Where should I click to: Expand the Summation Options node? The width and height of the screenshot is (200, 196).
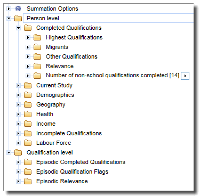click(x=9, y=9)
